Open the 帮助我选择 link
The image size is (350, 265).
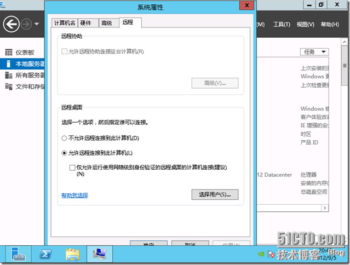point(74,195)
